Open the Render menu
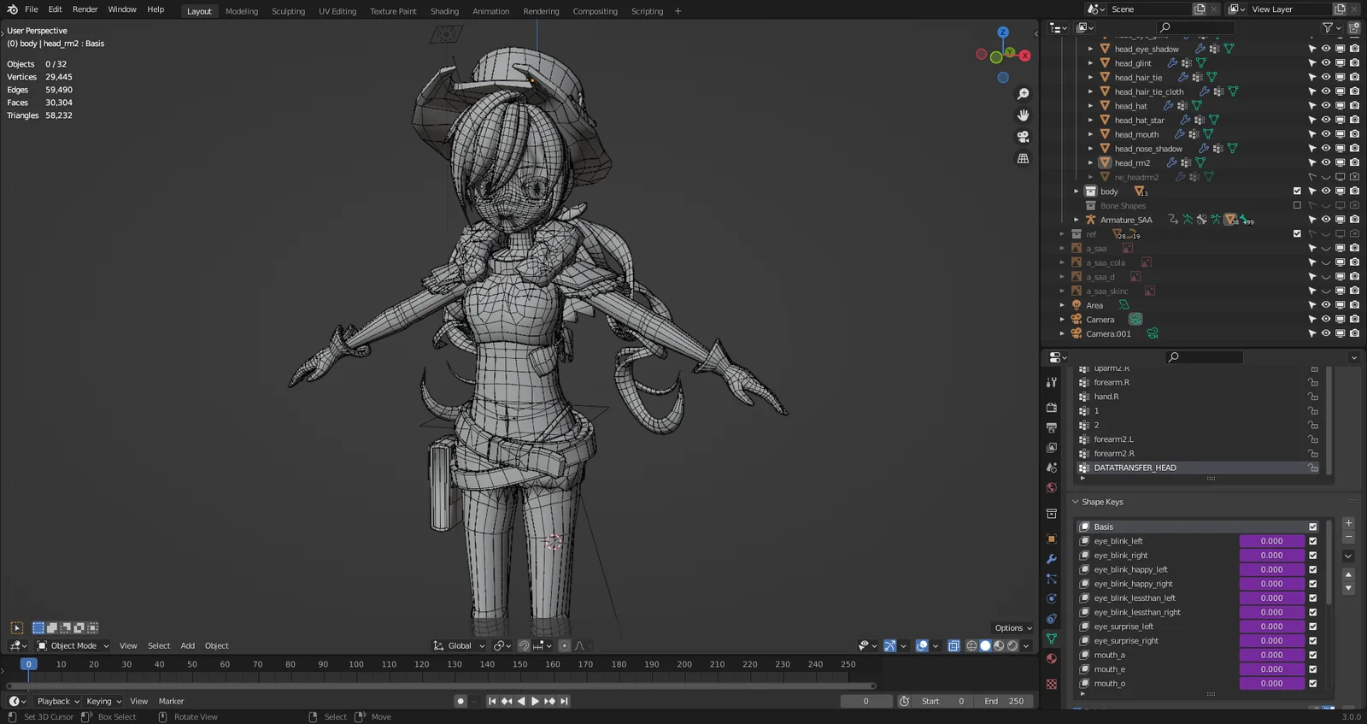Image resolution: width=1367 pixels, height=724 pixels. (85, 9)
